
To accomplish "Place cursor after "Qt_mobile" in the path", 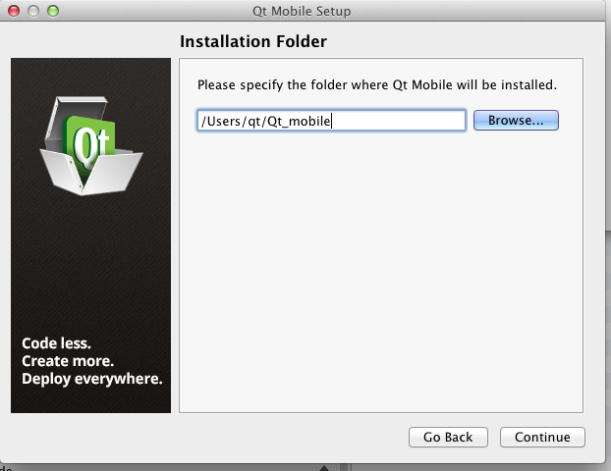I will [x=332, y=120].
